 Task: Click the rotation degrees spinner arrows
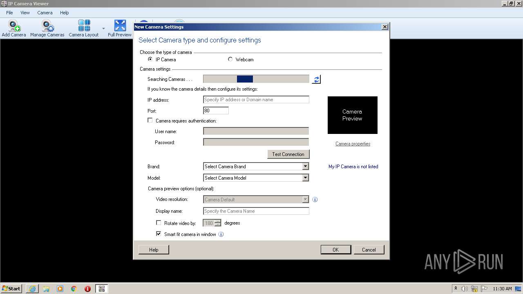pyautogui.click(x=218, y=223)
